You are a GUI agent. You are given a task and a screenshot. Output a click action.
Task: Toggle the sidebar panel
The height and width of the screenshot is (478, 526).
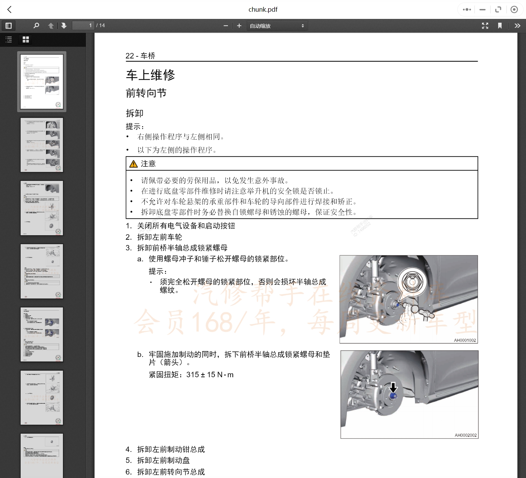[9, 25]
